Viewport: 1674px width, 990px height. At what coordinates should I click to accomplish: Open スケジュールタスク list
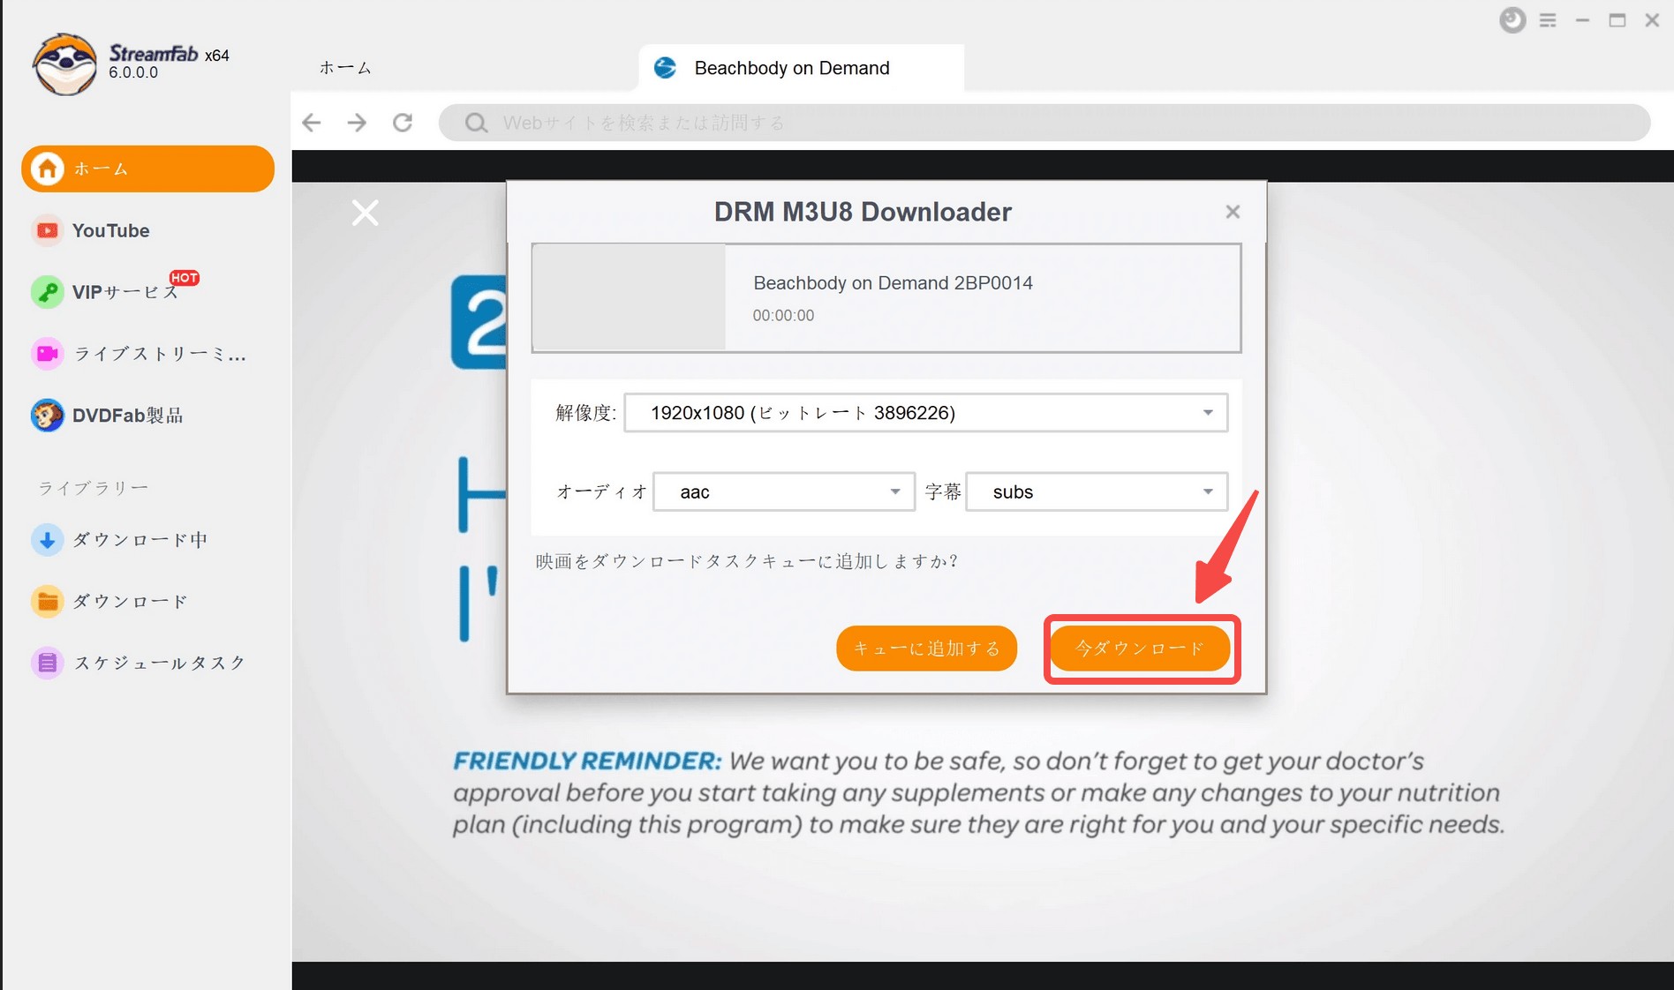pyautogui.click(x=159, y=663)
